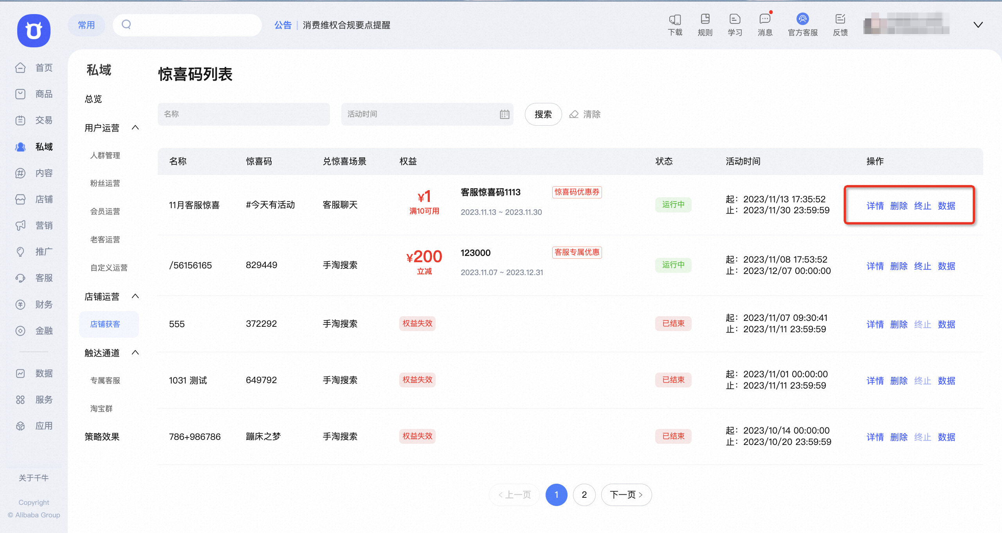The height and width of the screenshot is (533, 1002).
Task: Expand the account dropdown chevron
Action: coord(978,25)
